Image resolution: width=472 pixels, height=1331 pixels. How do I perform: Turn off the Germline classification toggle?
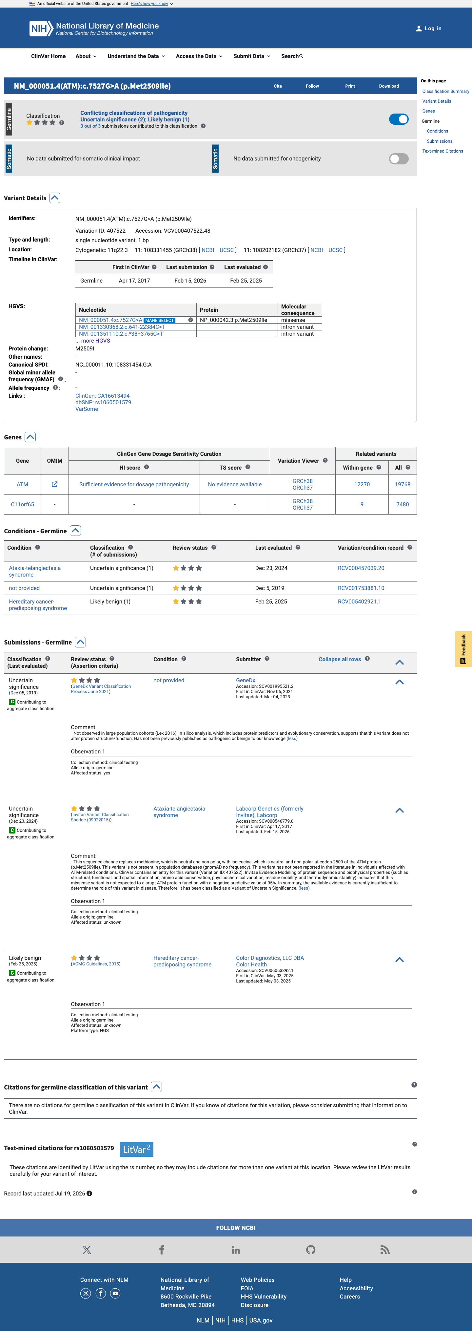click(x=398, y=119)
